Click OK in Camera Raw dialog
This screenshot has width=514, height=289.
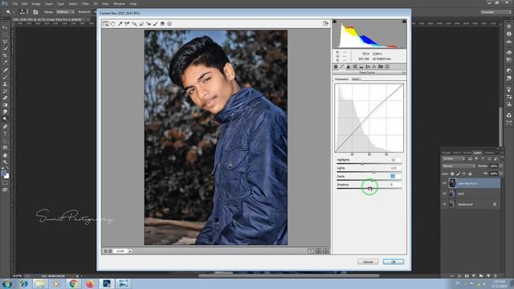(394, 262)
